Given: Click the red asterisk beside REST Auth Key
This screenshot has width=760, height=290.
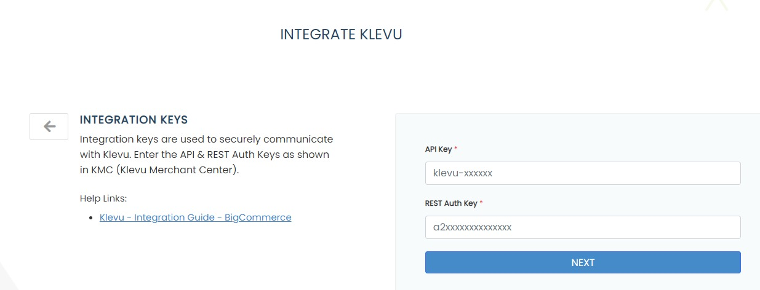Looking at the screenshot, I should pos(481,203).
